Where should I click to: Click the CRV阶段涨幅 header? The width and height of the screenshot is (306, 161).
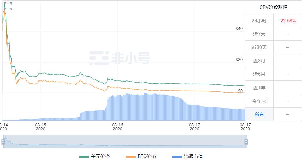tap(273, 7)
